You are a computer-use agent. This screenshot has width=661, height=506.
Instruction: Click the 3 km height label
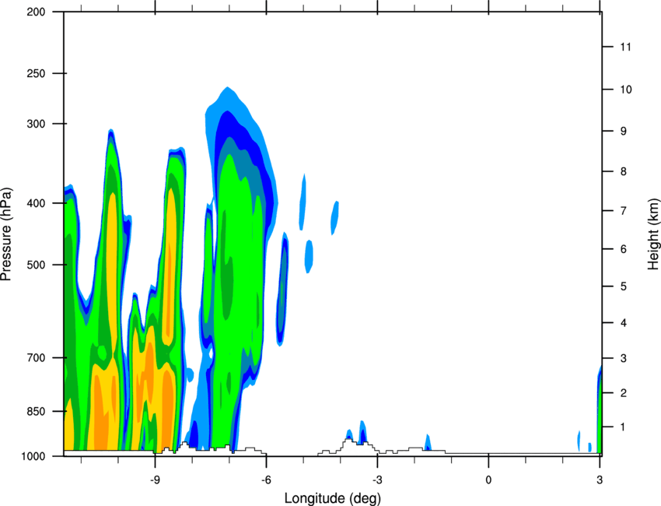(x=624, y=358)
